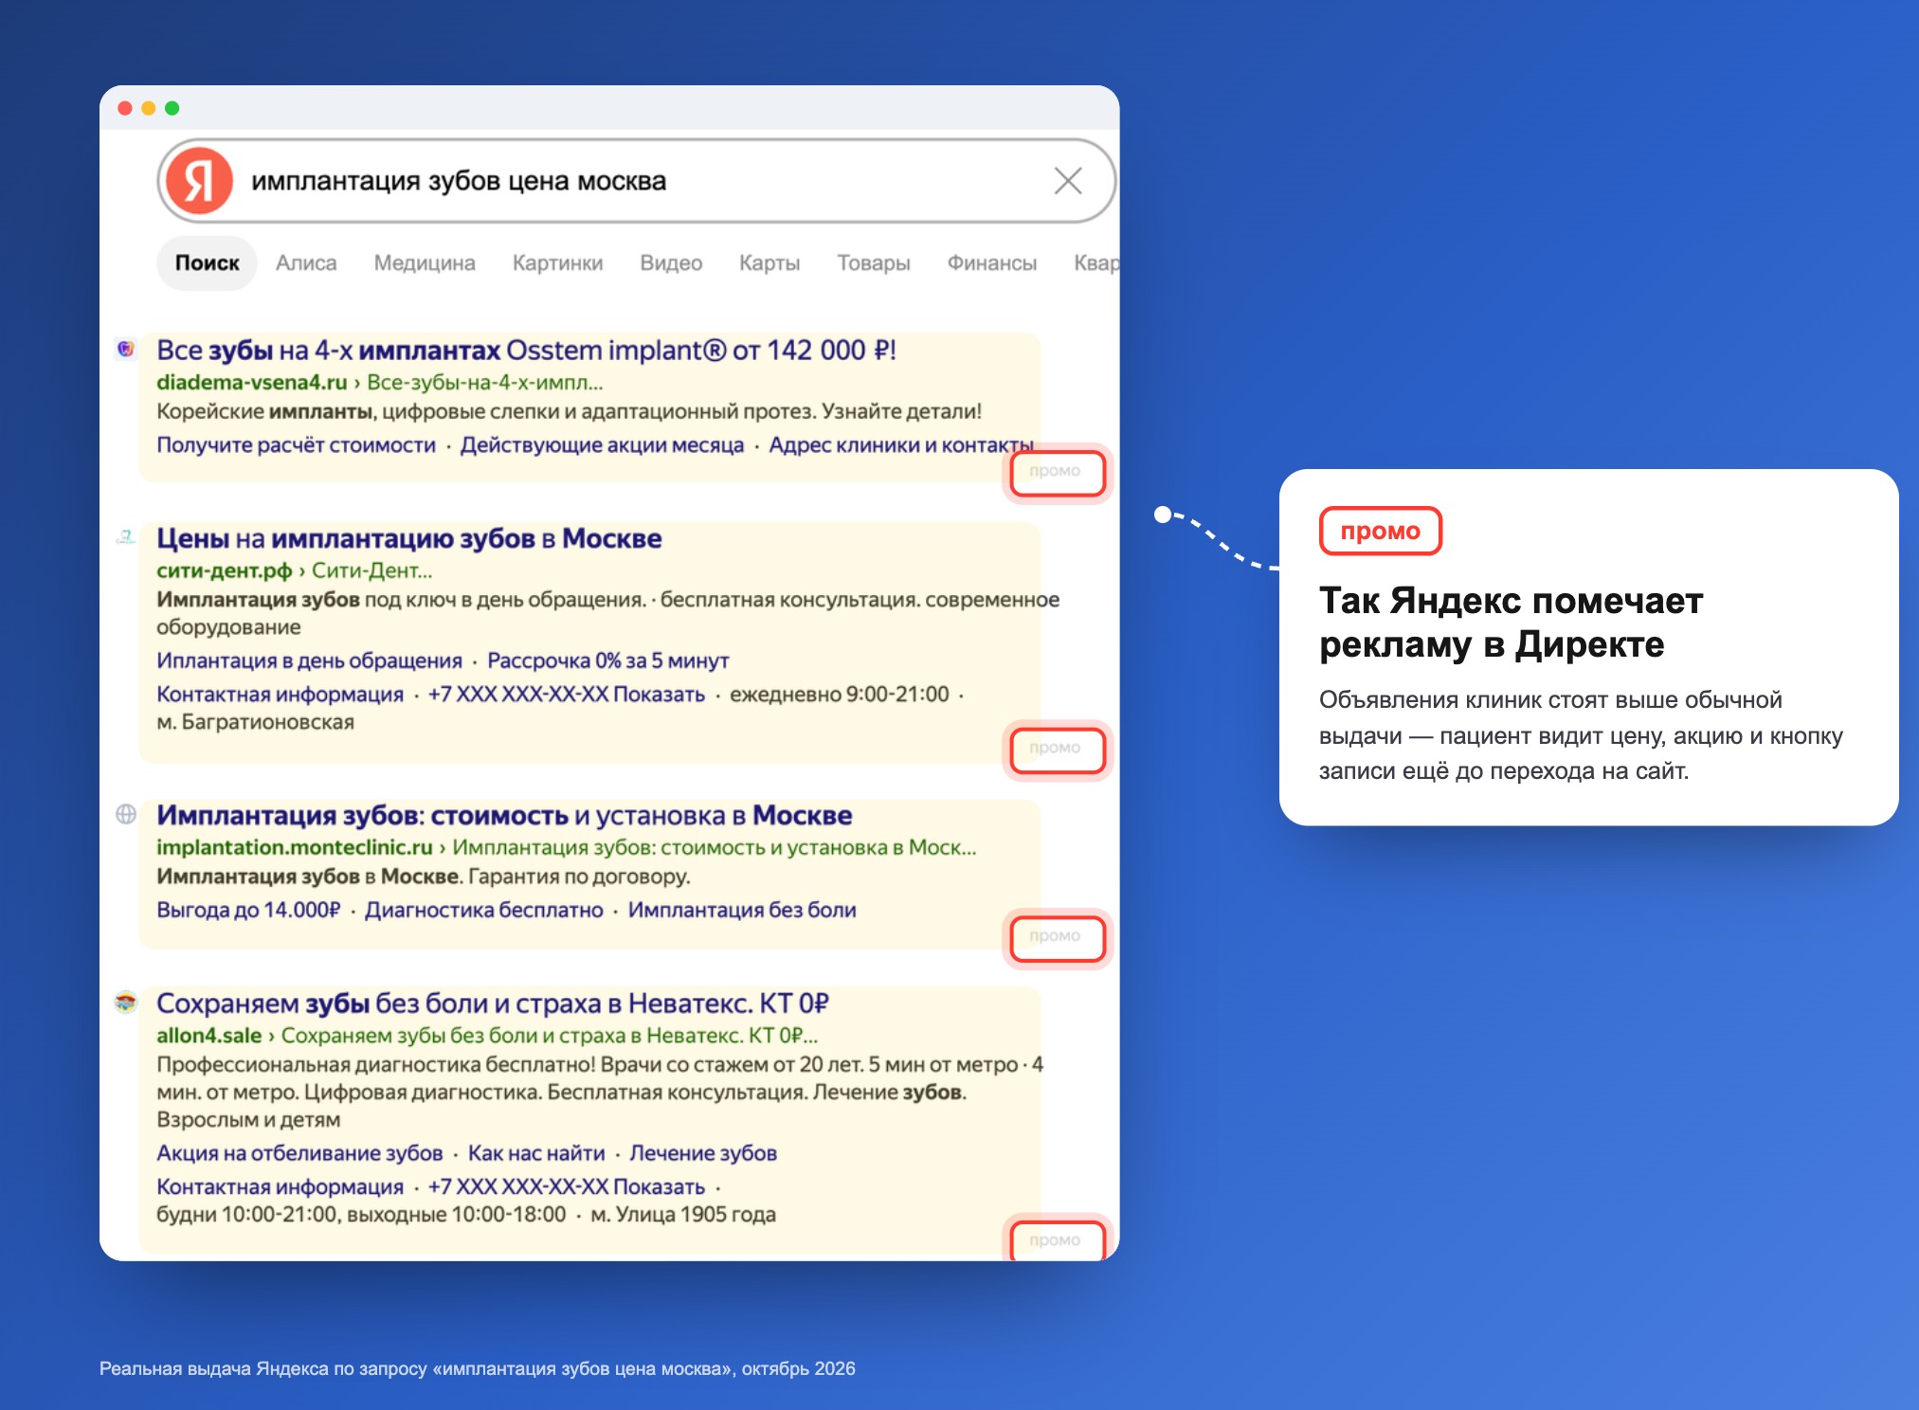
Task: Switch to the Видео tab
Action: (x=671, y=262)
